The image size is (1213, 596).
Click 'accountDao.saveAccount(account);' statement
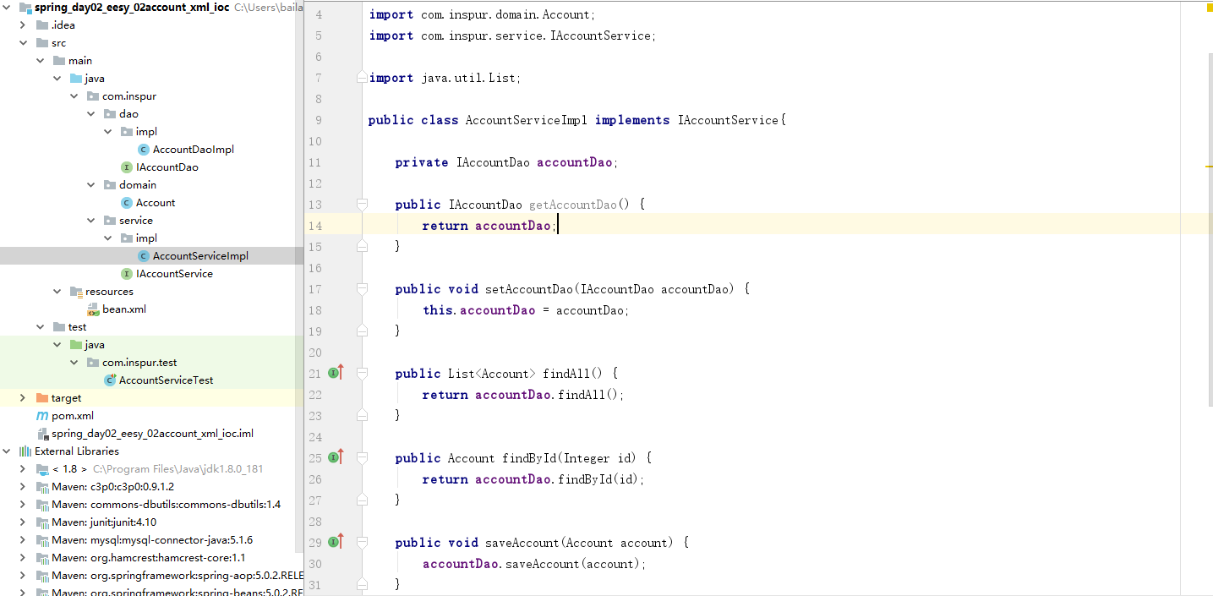pyautogui.click(x=534, y=564)
